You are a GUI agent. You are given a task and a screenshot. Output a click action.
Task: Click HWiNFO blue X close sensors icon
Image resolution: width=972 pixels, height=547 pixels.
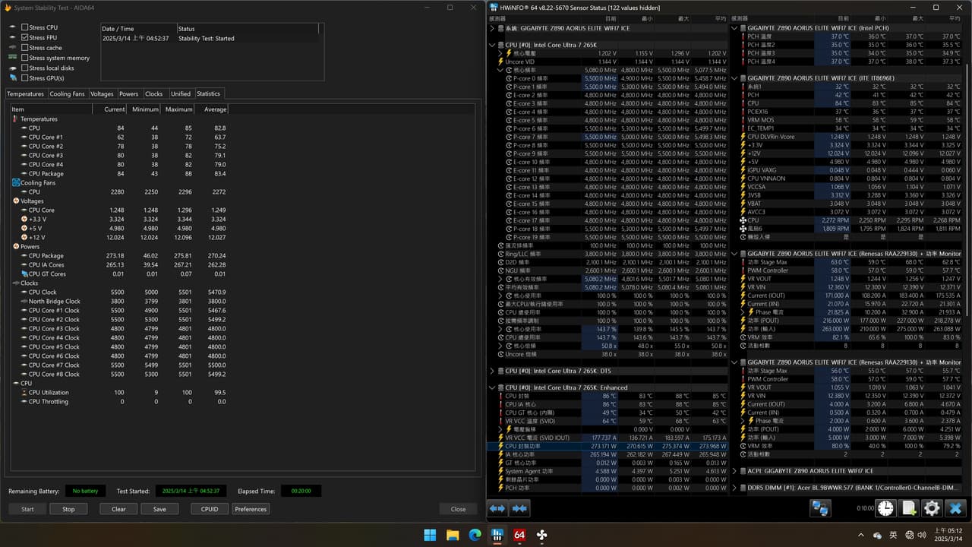956,508
